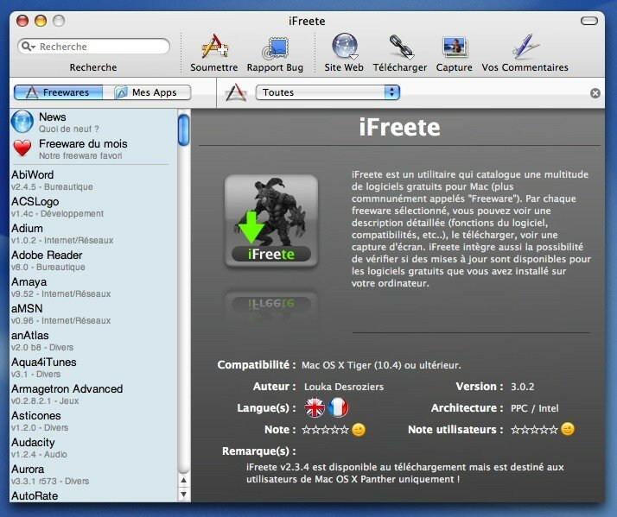Image resolution: width=617 pixels, height=517 pixels.
Task: Open the Rapport Bug tool
Action: click(x=275, y=47)
